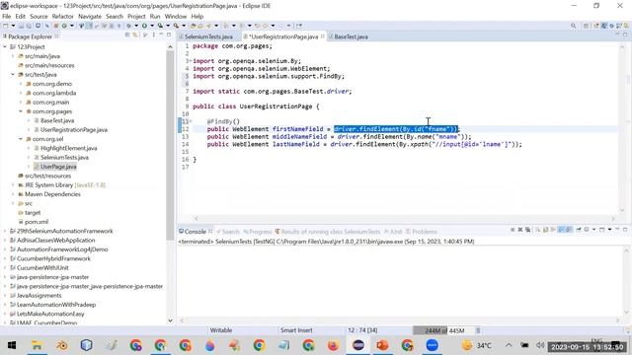Viewport: 632px width, 355px height.
Task: Click the garbage collector trash icon
Action: (478, 330)
